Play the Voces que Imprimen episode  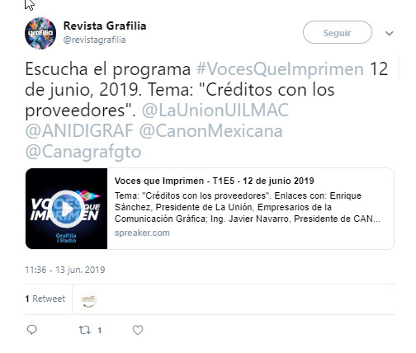[66, 209]
